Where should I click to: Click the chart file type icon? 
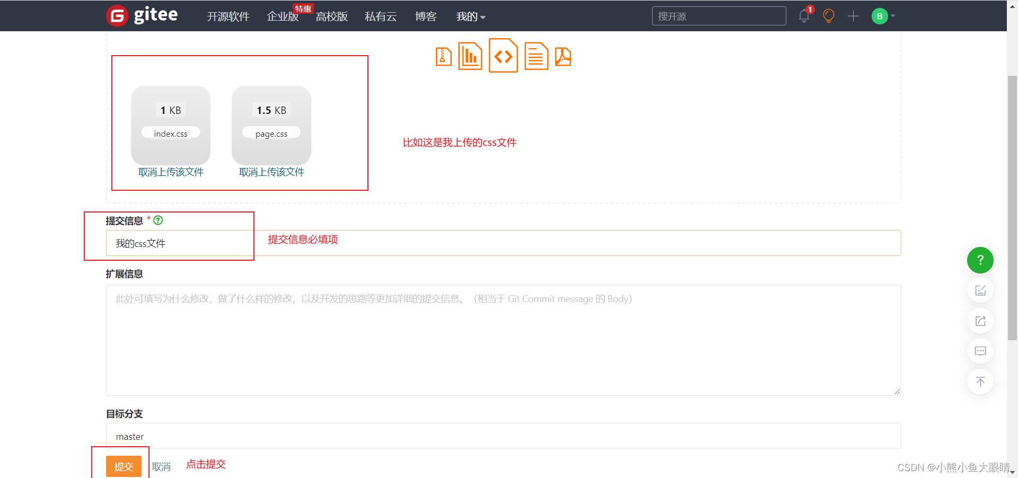[470, 56]
